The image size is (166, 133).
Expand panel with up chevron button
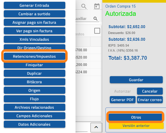96,127
